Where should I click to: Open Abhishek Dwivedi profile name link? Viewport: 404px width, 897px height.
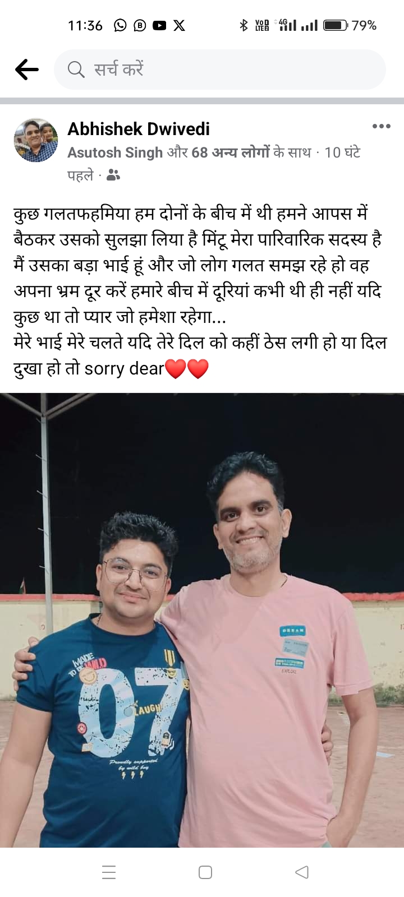[x=139, y=129]
